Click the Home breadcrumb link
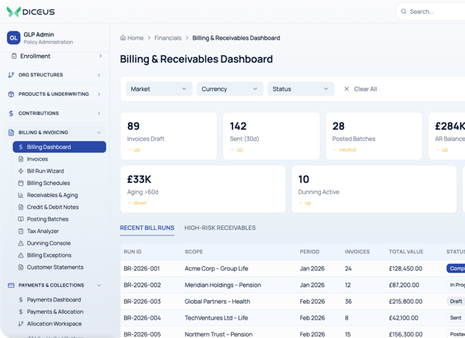Viewport: 465px width, 338px height. pyautogui.click(x=132, y=38)
